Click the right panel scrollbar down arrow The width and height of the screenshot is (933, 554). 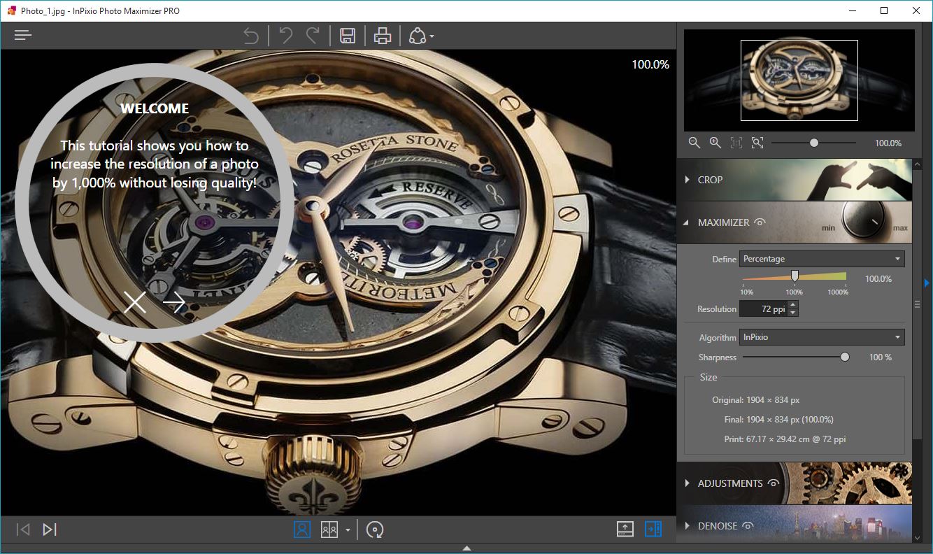[918, 538]
